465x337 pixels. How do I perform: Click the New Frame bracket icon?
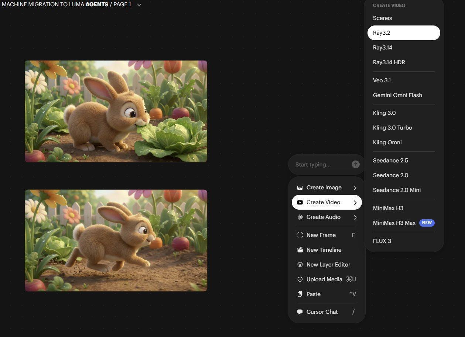(x=300, y=235)
